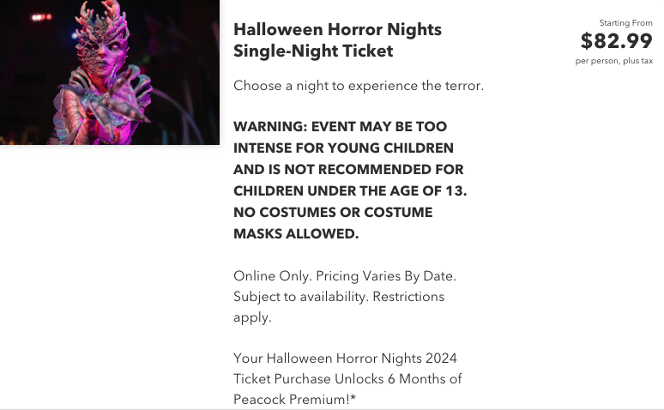Viewport: 664px width, 410px height.
Task: Click "NO COSTUMES OR COSTUME" warning line
Action: pos(333,212)
